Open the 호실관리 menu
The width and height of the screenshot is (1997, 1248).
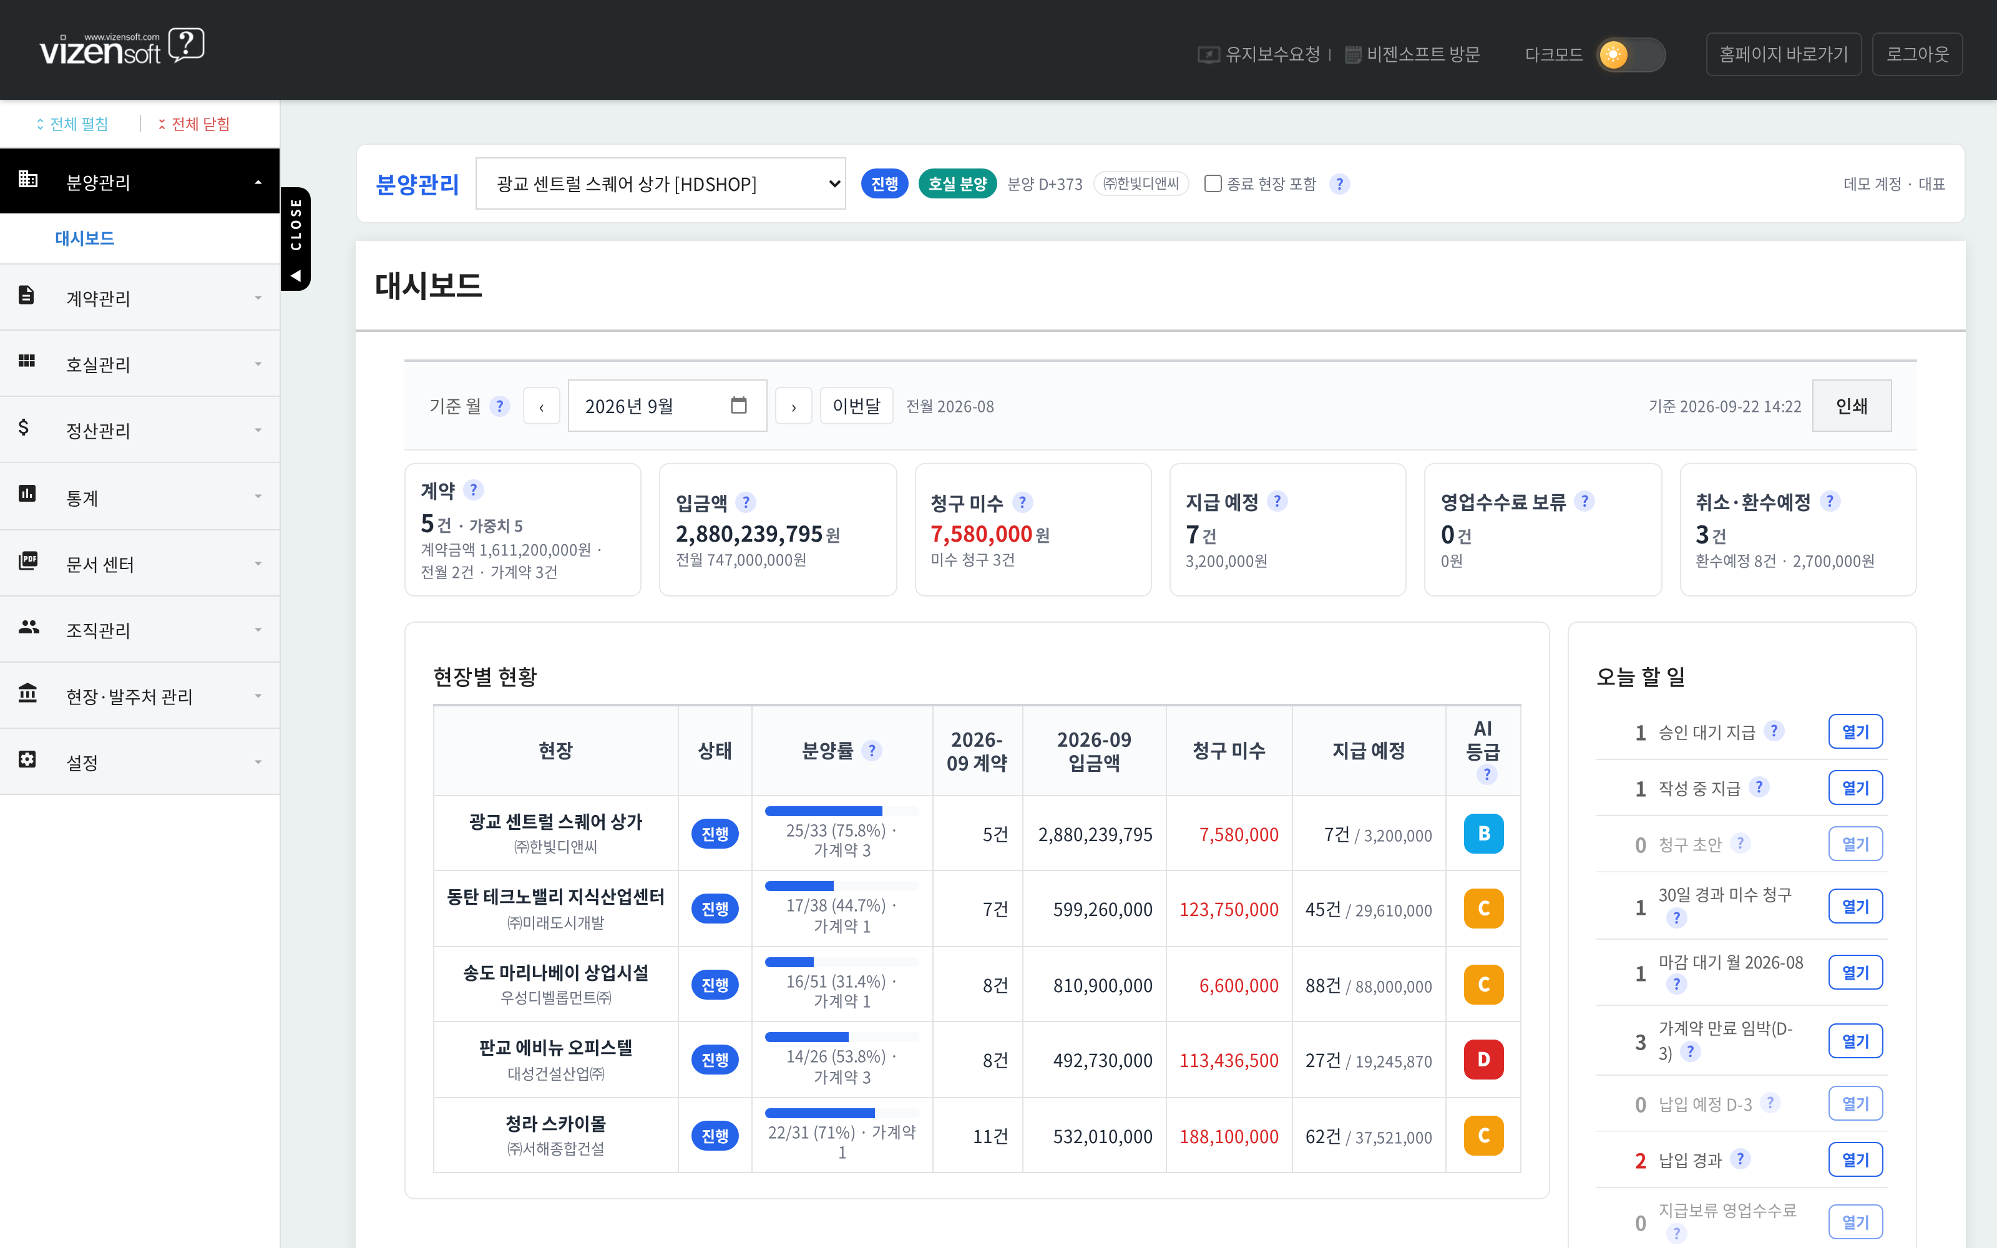click(x=139, y=364)
